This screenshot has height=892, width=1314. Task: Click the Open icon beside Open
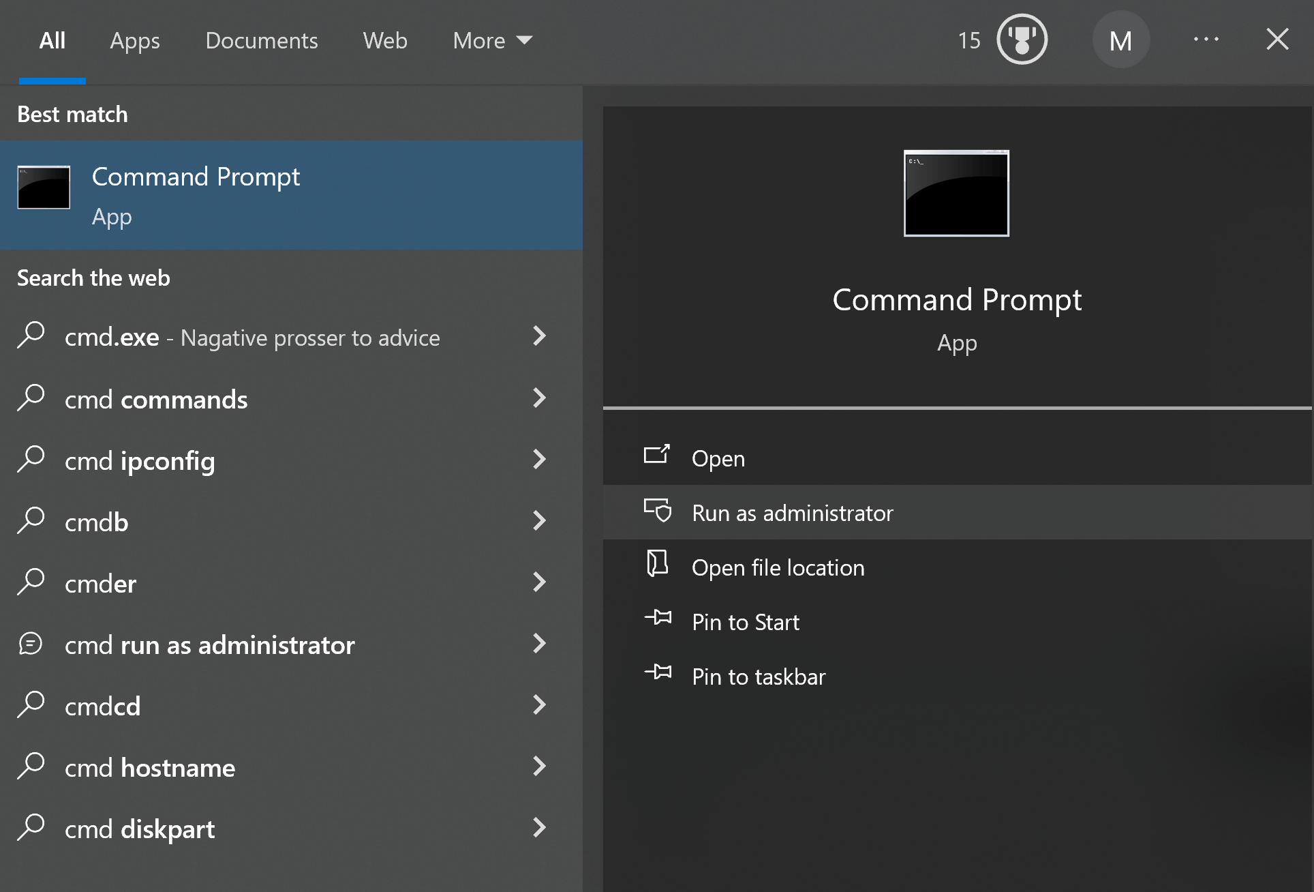656,456
